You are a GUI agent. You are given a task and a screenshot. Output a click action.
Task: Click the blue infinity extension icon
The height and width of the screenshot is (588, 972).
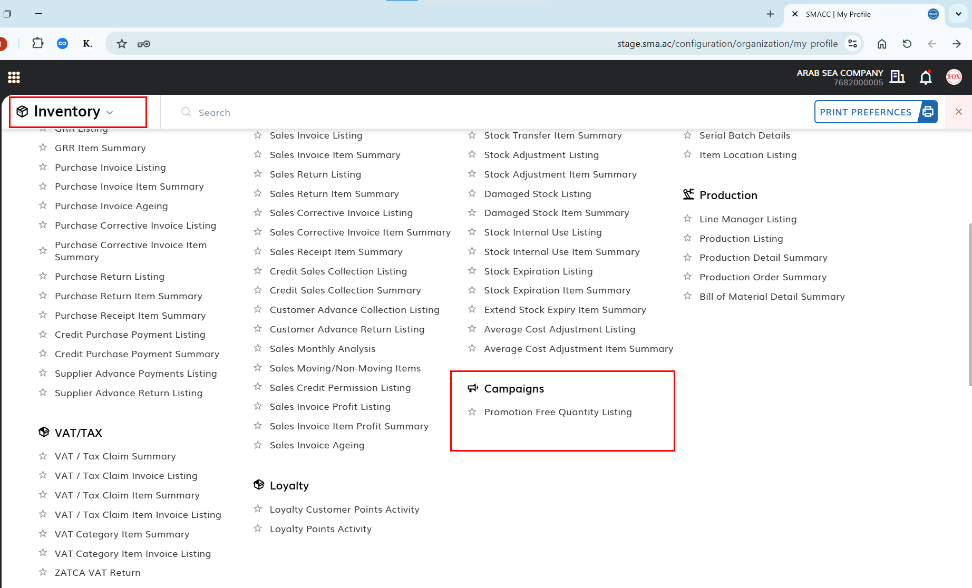pyautogui.click(x=62, y=43)
